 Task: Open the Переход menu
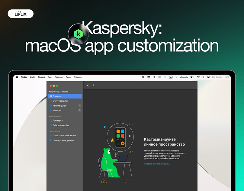click(x=59, y=77)
